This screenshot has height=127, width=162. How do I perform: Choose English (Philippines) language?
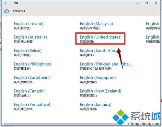(x=32, y=66)
